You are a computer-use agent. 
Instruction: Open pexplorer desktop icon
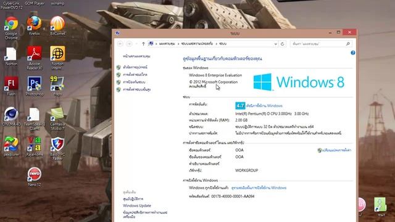pyautogui.click(x=11, y=147)
